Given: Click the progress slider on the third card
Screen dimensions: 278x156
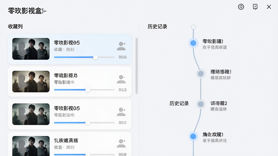Looking at the screenshot, I should click(84, 123).
